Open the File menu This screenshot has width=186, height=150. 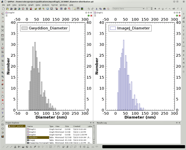[3, 5]
